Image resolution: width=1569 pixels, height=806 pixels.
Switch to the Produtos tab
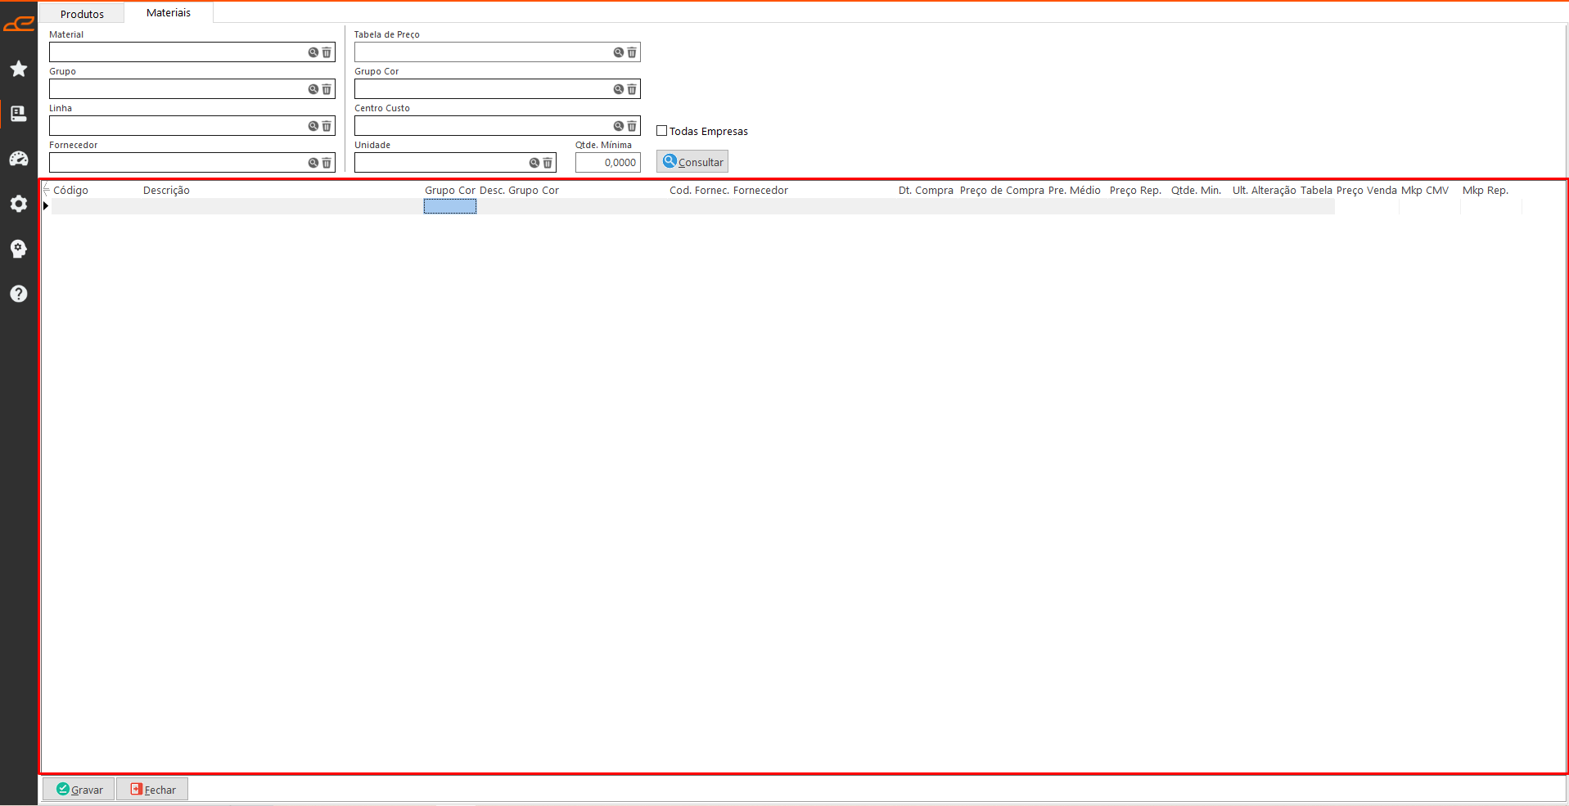pyautogui.click(x=82, y=14)
